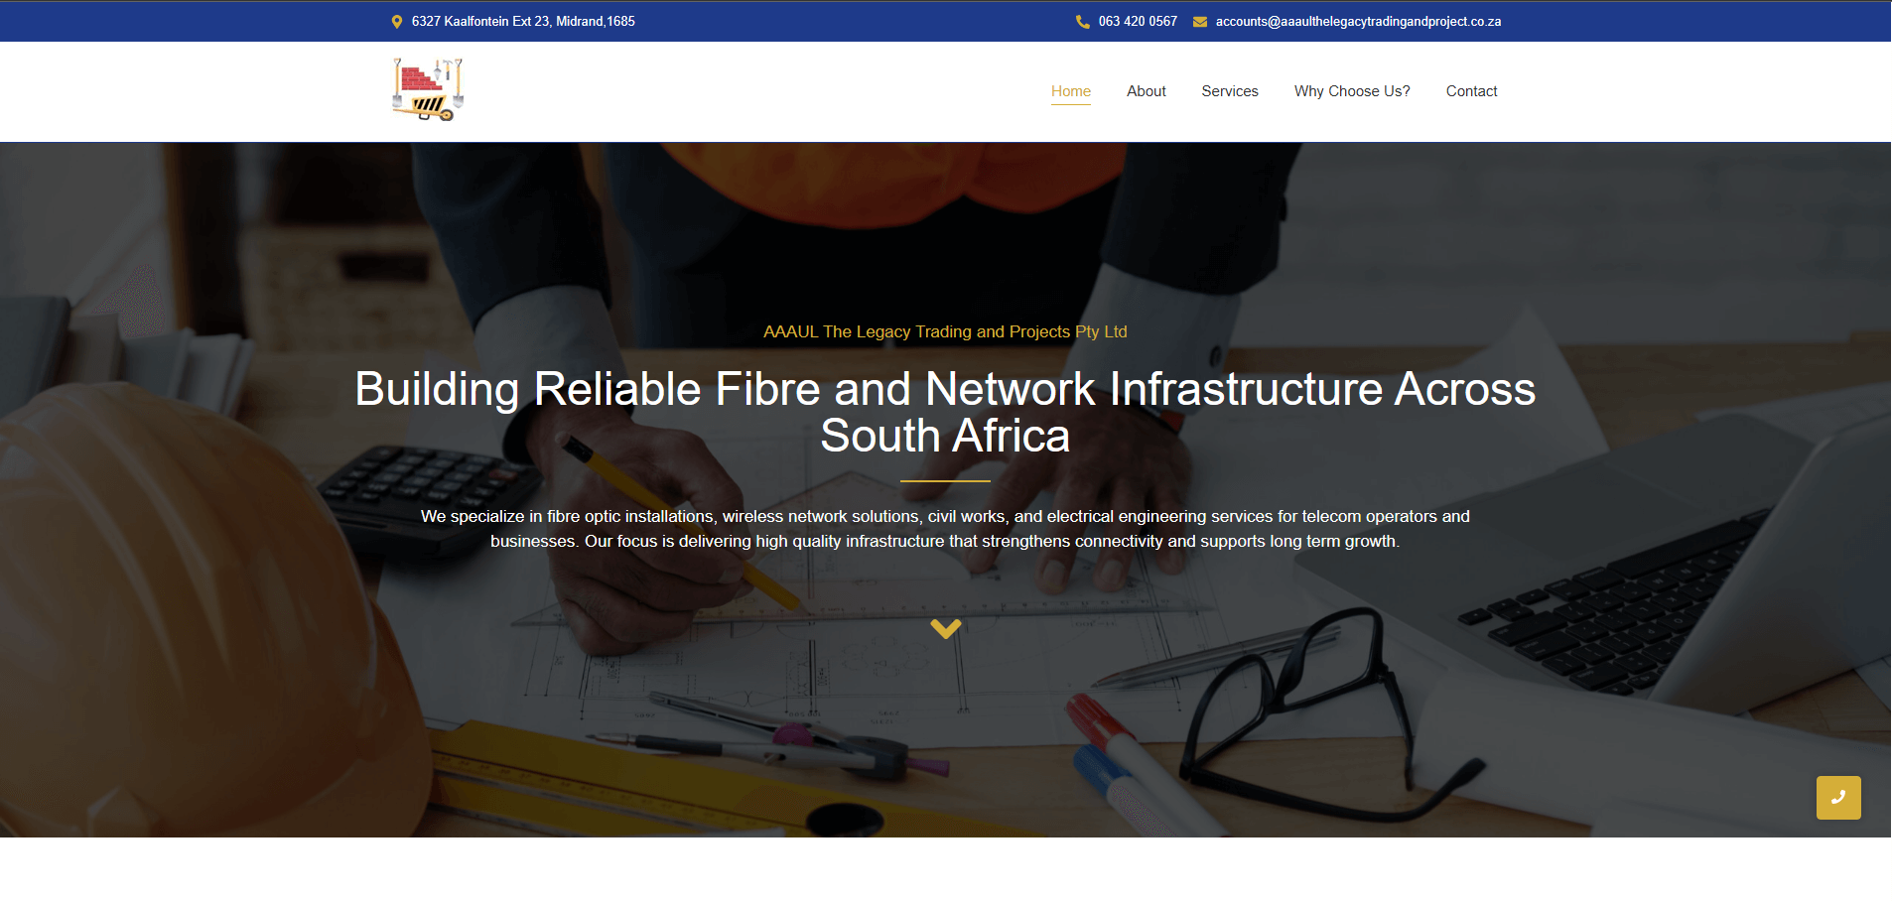Click the phone handset icon beside 063 number
The image size is (1892, 901).
tap(1082, 22)
